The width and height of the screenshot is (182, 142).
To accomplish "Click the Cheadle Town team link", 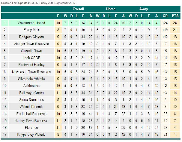I will coord(31,51).
